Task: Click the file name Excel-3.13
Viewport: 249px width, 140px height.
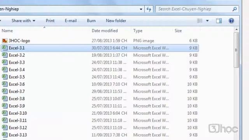Action: (18, 135)
